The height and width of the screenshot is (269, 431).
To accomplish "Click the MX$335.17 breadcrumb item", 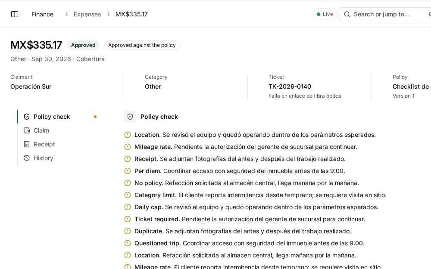I will tap(131, 14).
